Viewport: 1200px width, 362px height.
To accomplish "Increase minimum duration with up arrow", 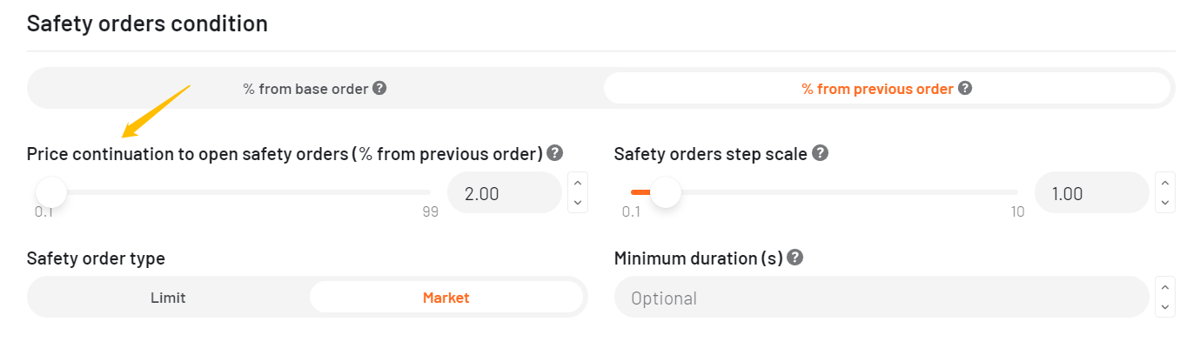I will pos(1166,287).
